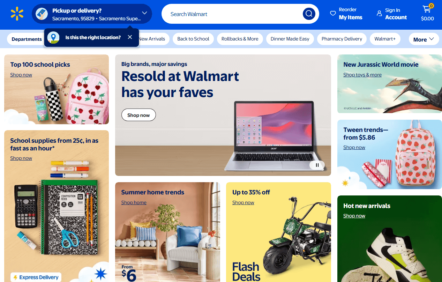This screenshot has width=442, height=282.
Task: Click the Sign In account person icon
Action: [379, 14]
